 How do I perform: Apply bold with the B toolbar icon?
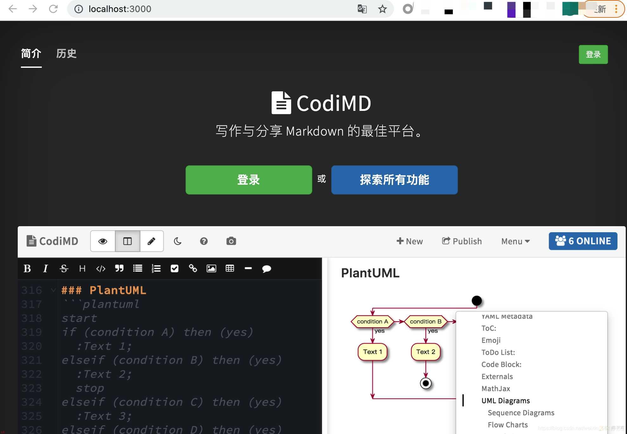click(x=27, y=269)
